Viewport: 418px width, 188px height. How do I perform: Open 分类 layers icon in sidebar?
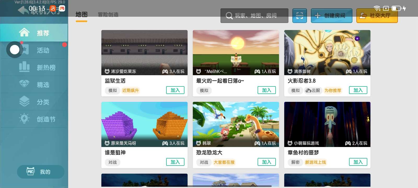coord(24,101)
